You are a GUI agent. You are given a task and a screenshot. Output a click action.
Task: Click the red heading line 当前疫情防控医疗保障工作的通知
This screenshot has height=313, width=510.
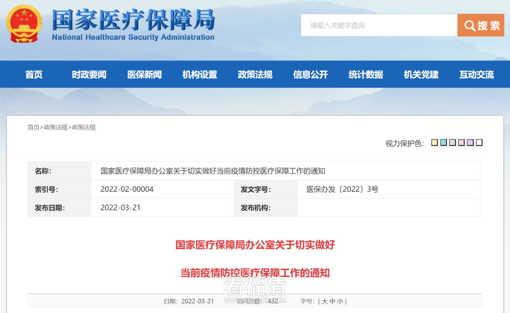[255, 273]
